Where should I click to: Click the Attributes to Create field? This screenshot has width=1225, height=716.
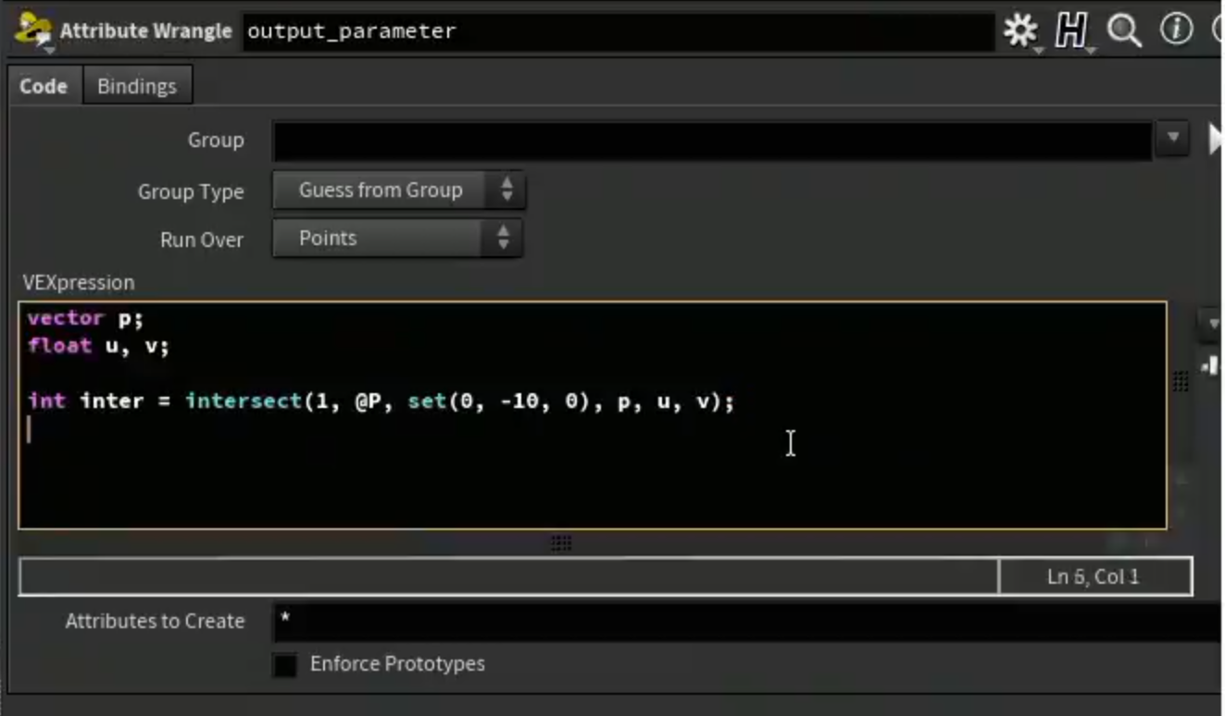pyautogui.click(x=746, y=622)
